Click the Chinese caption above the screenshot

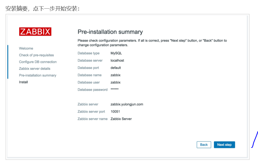tap(43, 9)
